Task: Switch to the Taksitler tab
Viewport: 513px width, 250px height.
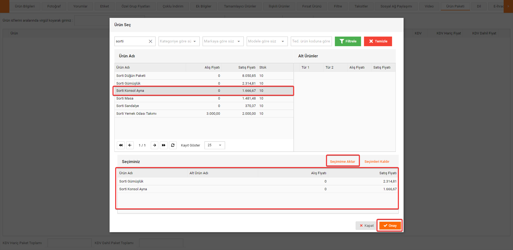Action: tap(361, 6)
